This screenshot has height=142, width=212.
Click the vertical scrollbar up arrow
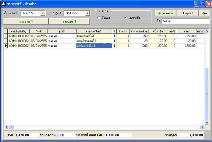(207, 31)
